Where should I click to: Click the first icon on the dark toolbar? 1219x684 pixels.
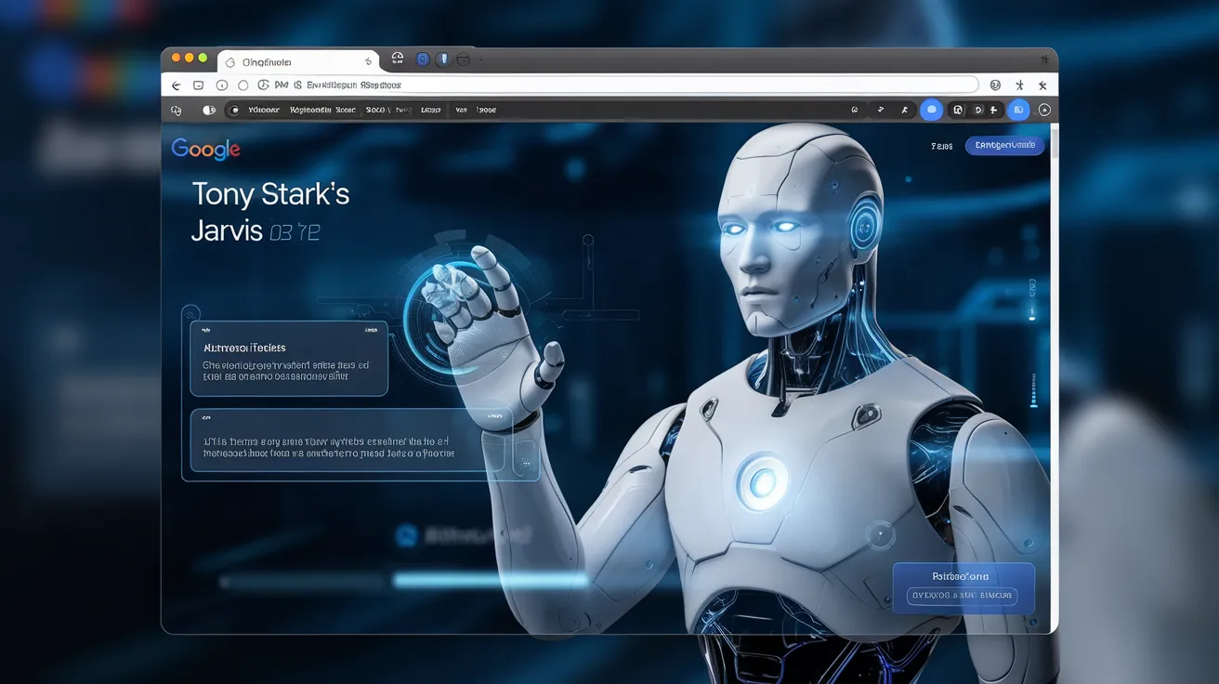[x=176, y=111]
